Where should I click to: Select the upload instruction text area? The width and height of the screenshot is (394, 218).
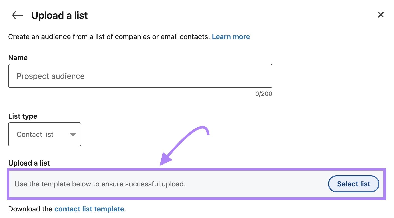pos(100,184)
